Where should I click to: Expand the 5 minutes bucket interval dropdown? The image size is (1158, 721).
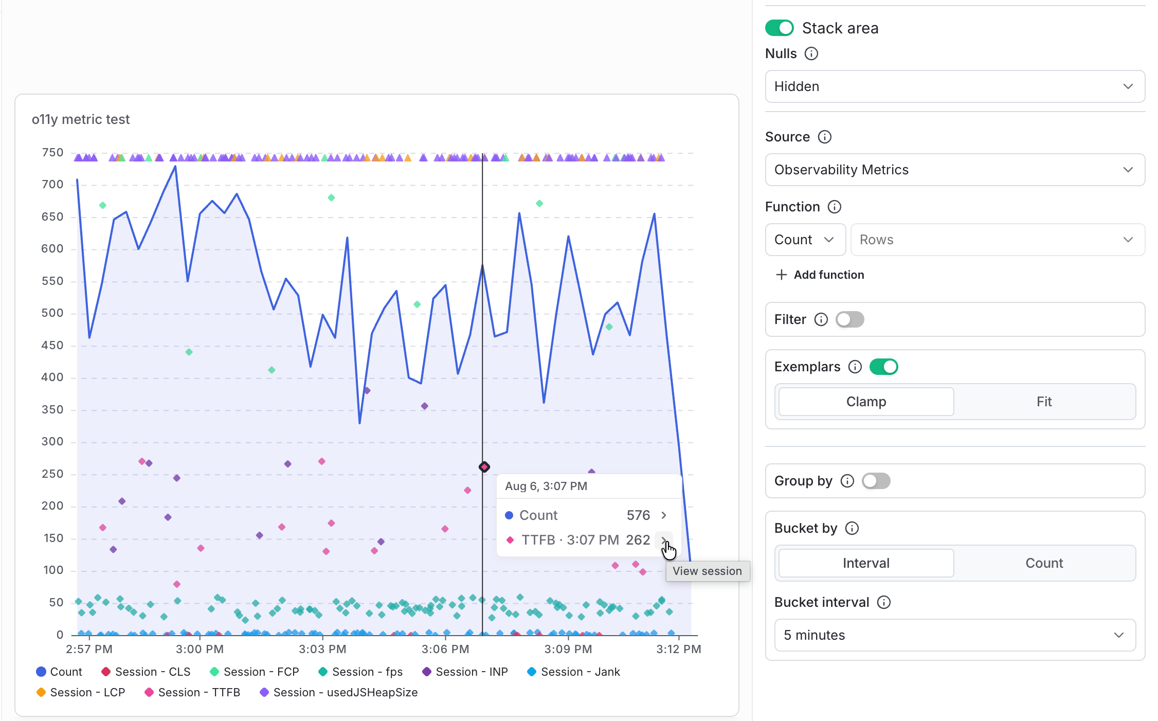pyautogui.click(x=955, y=635)
